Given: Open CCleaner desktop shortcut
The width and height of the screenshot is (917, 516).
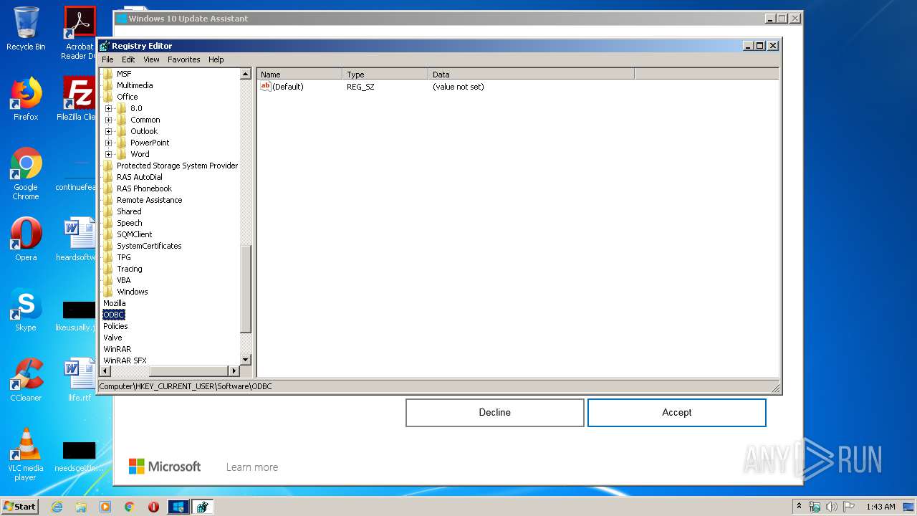Looking at the screenshot, I should point(26,380).
